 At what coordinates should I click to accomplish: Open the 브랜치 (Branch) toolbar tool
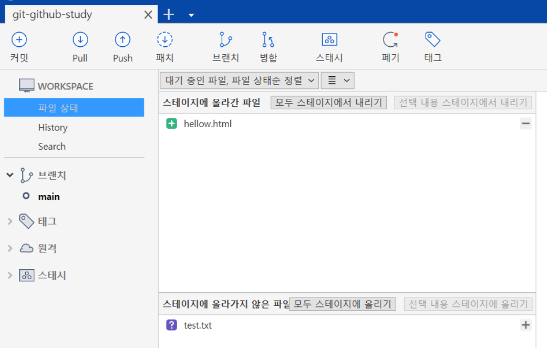pyautogui.click(x=226, y=40)
